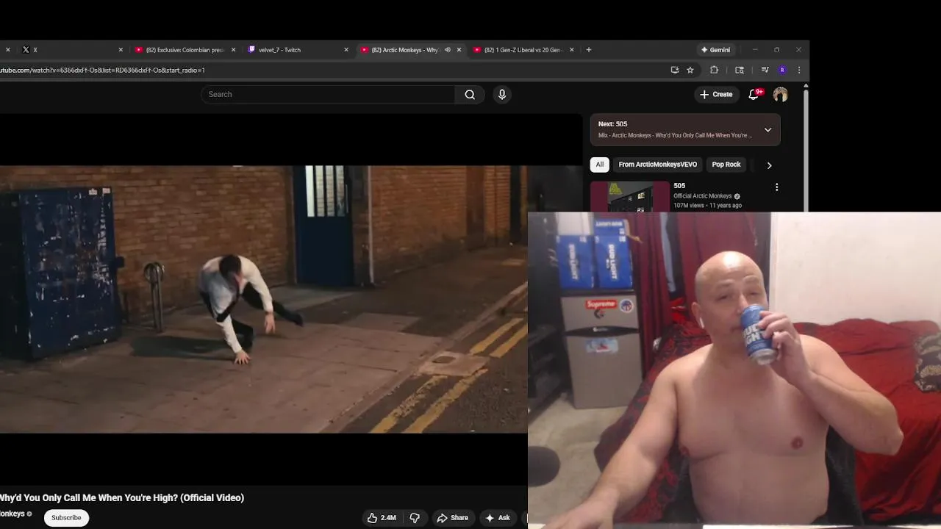The height and width of the screenshot is (529, 941).
Task: Open the YouTube account avatar menu
Action: [780, 94]
